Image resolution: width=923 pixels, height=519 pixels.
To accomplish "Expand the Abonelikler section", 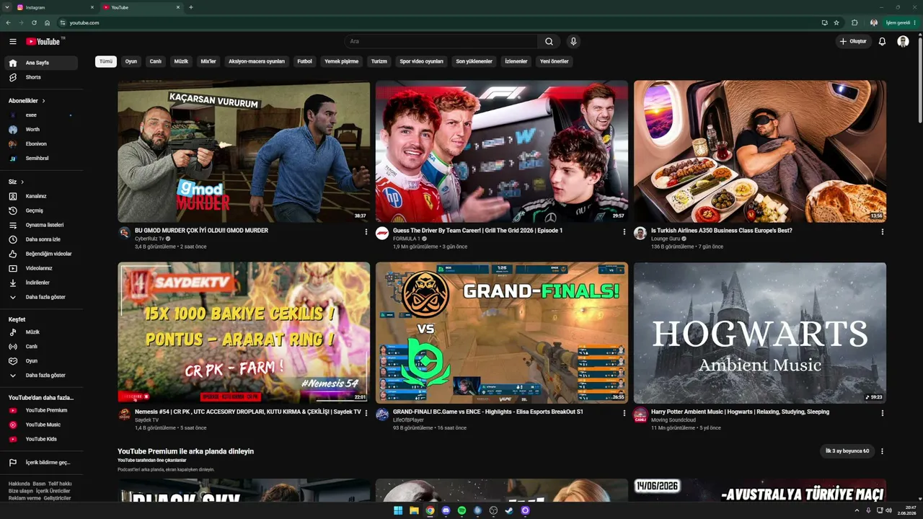I will [27, 101].
